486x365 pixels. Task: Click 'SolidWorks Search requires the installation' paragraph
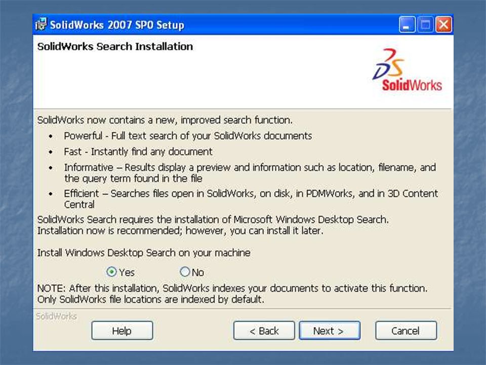coord(213,225)
